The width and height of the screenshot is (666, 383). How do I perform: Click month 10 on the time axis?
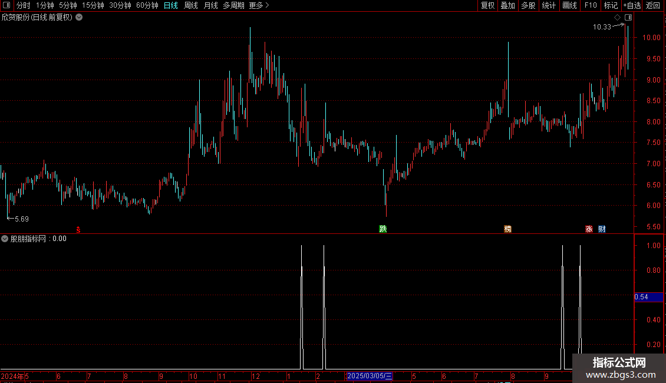tap(193, 376)
